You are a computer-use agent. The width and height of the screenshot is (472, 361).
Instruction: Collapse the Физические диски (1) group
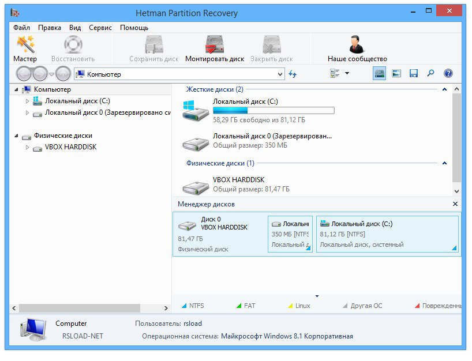pos(444,163)
